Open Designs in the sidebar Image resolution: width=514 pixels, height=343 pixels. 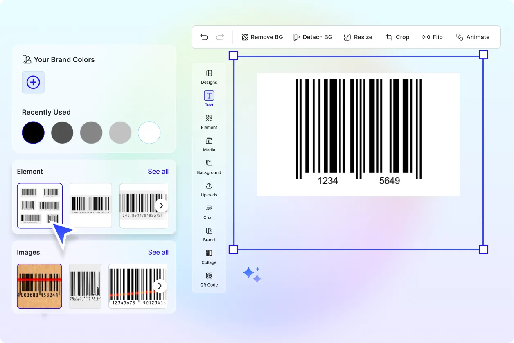pyautogui.click(x=209, y=77)
